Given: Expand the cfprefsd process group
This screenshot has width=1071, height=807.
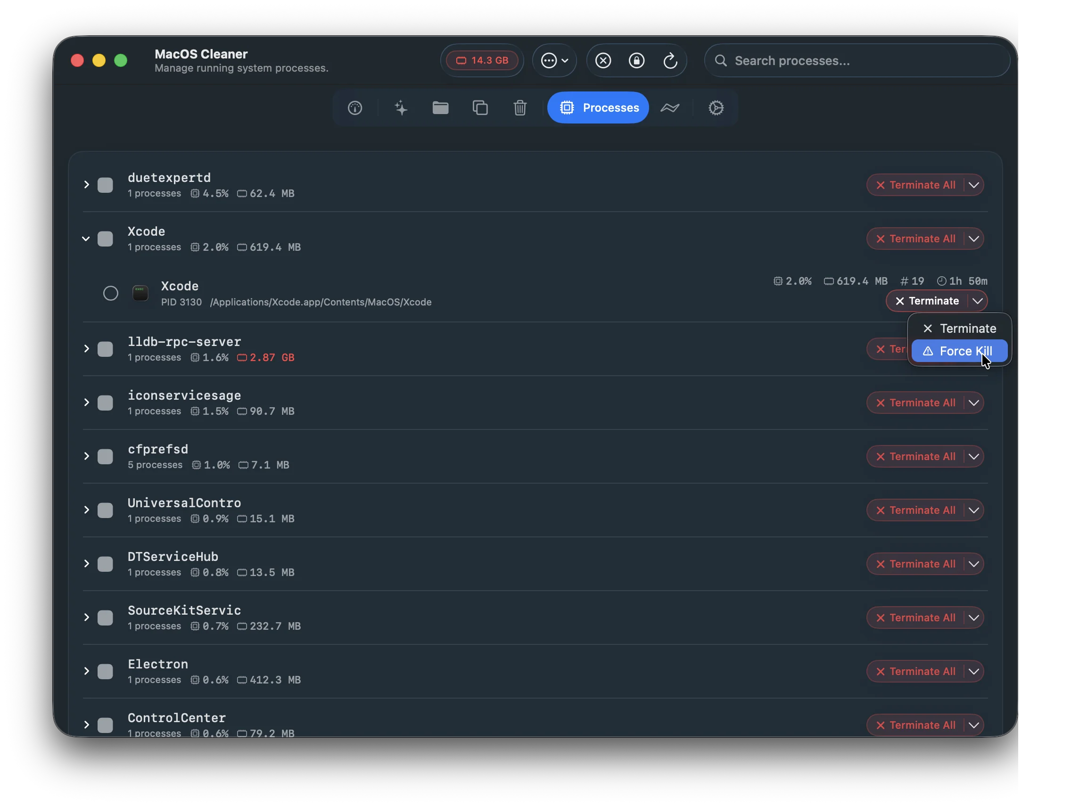Looking at the screenshot, I should [86, 456].
